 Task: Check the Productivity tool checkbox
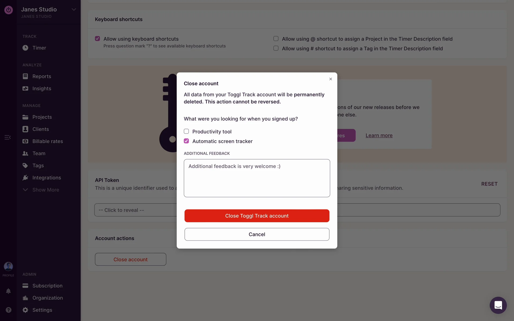[x=186, y=131]
